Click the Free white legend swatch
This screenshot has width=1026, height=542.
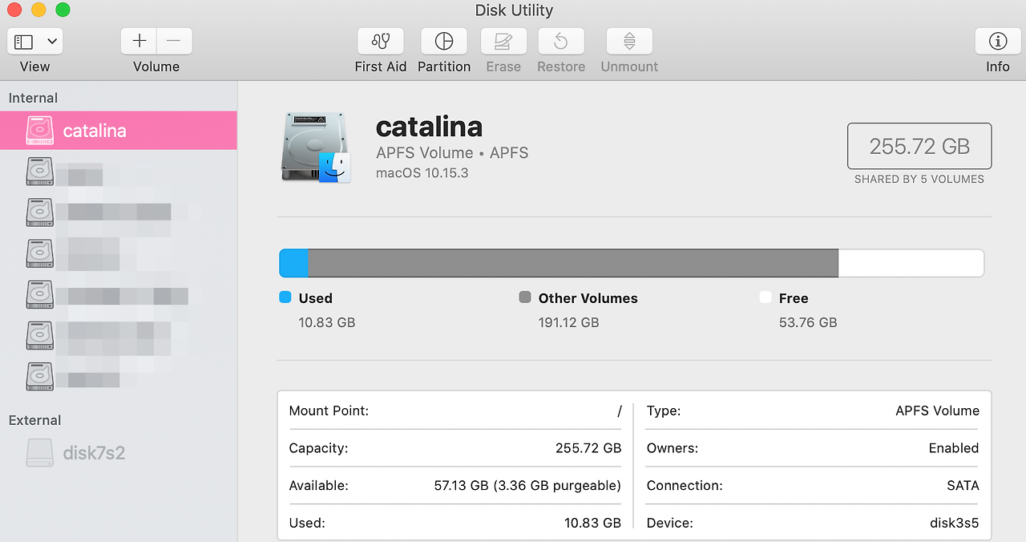[765, 297]
